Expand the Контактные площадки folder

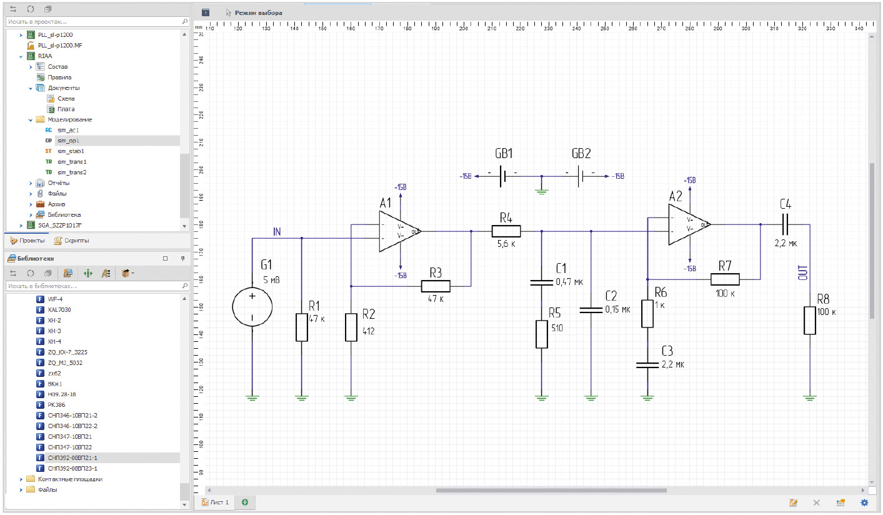(21, 479)
